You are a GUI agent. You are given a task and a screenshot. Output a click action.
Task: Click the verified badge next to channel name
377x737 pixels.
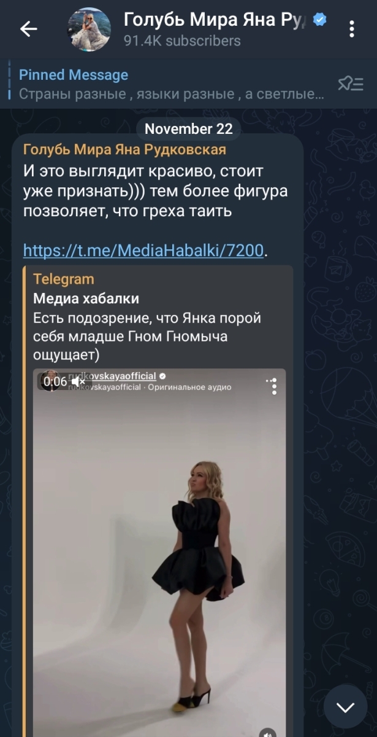click(319, 20)
